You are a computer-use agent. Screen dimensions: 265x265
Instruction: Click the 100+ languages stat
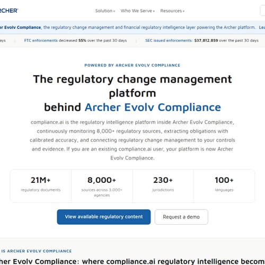point(224,186)
